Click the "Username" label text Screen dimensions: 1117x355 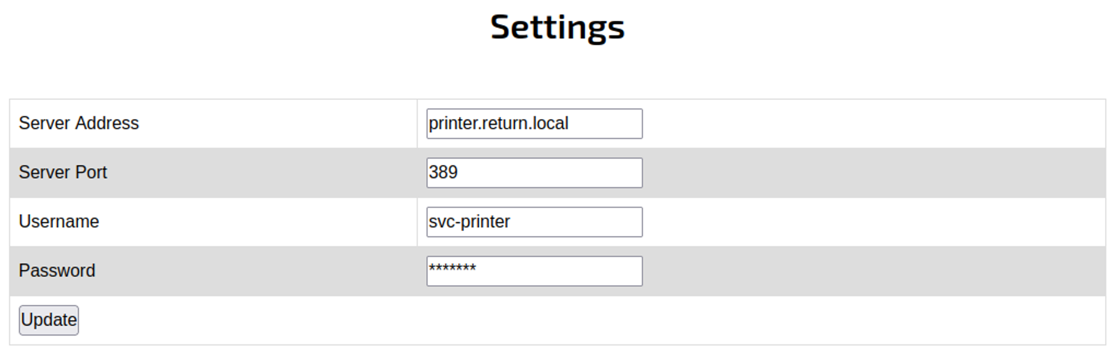(59, 222)
